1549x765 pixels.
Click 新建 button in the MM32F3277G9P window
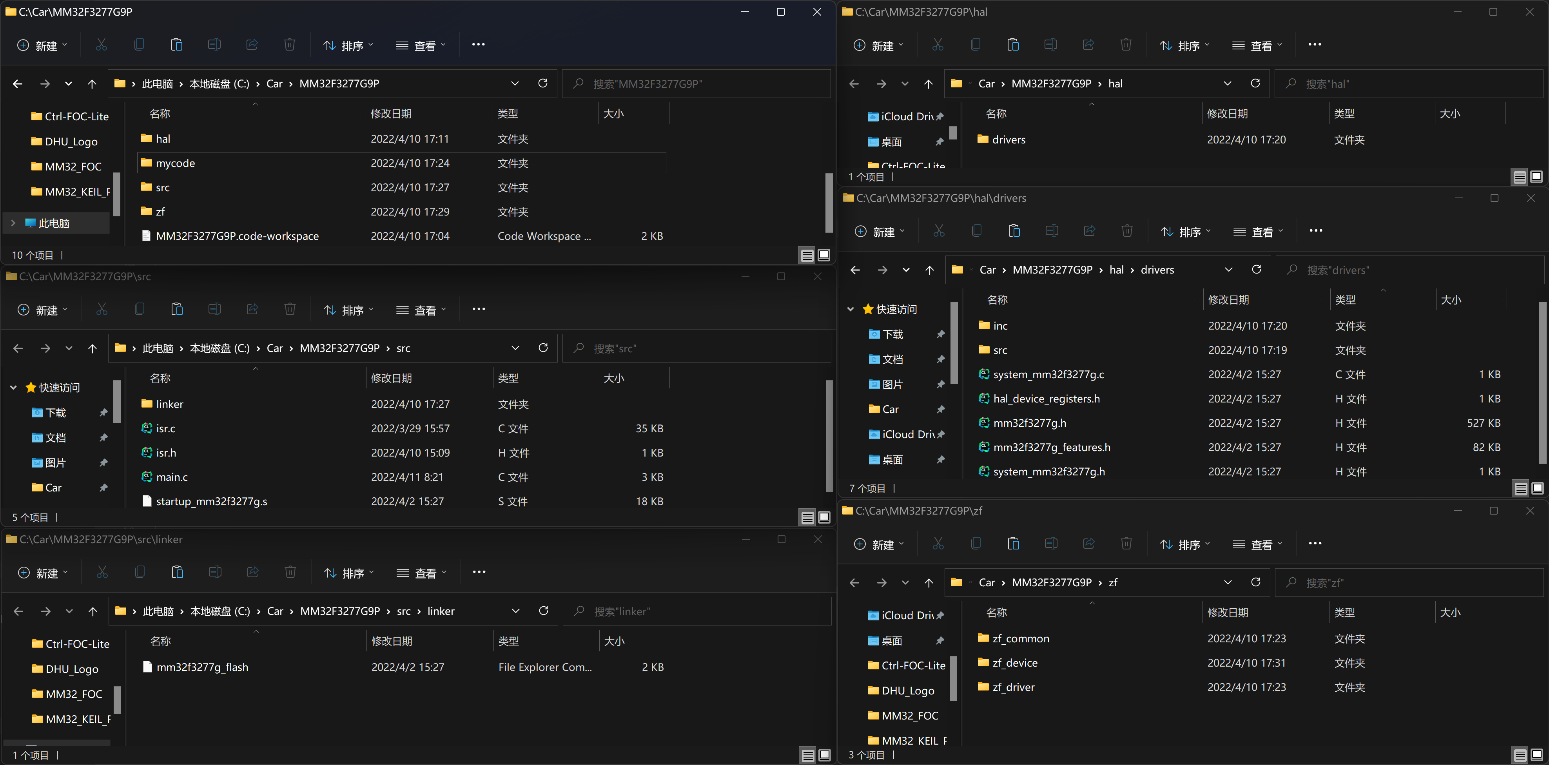42,46
